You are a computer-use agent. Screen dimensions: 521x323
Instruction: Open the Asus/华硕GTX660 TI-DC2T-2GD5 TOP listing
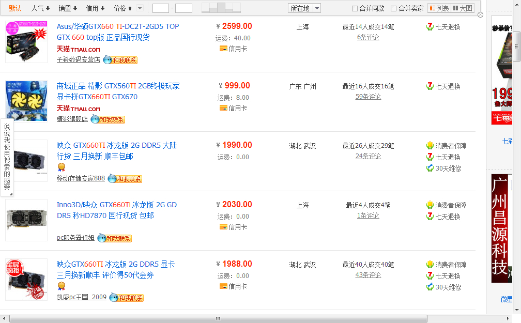click(x=118, y=32)
